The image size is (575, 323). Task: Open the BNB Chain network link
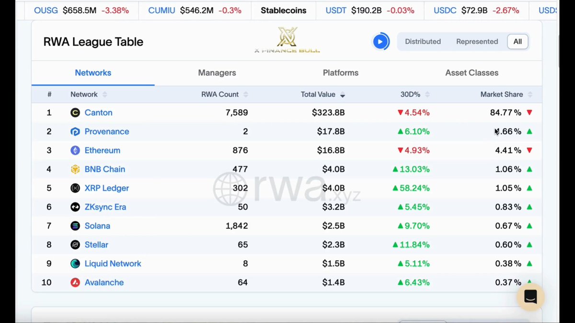point(104,169)
